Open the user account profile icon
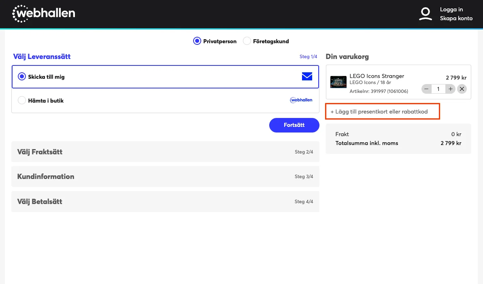 tap(426, 14)
